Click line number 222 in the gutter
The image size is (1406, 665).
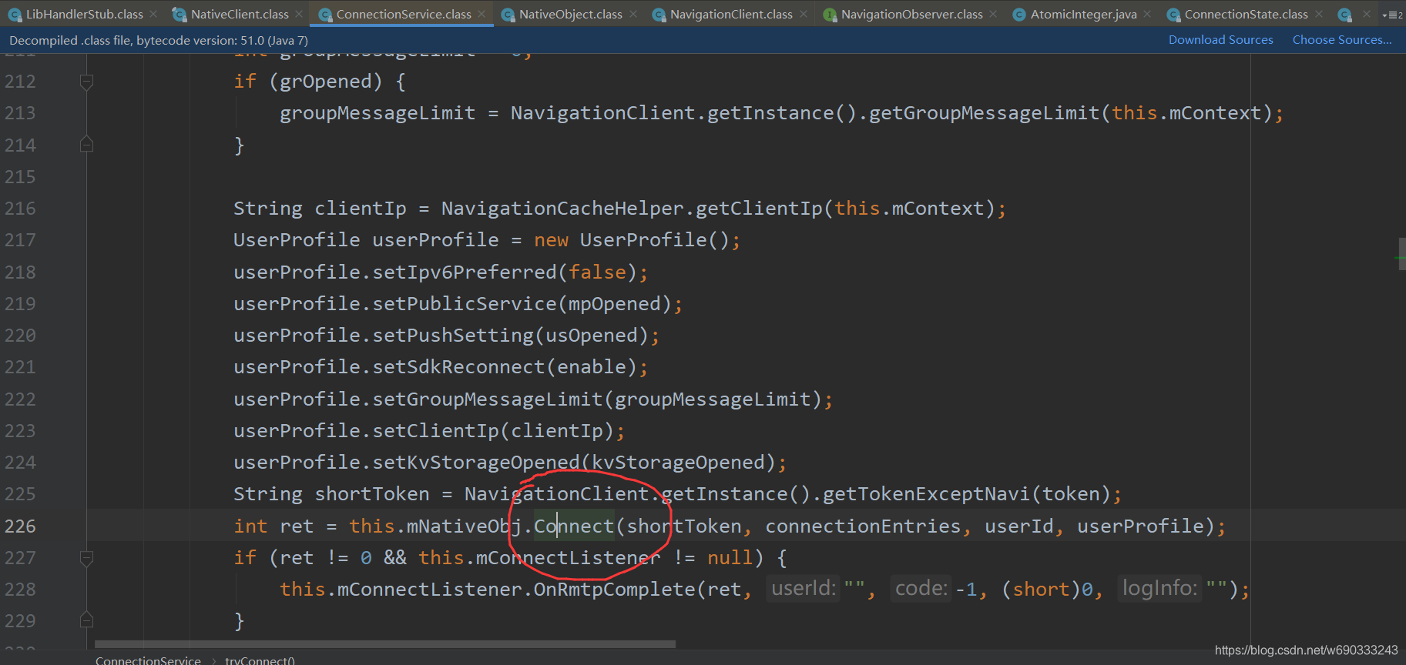click(20, 399)
